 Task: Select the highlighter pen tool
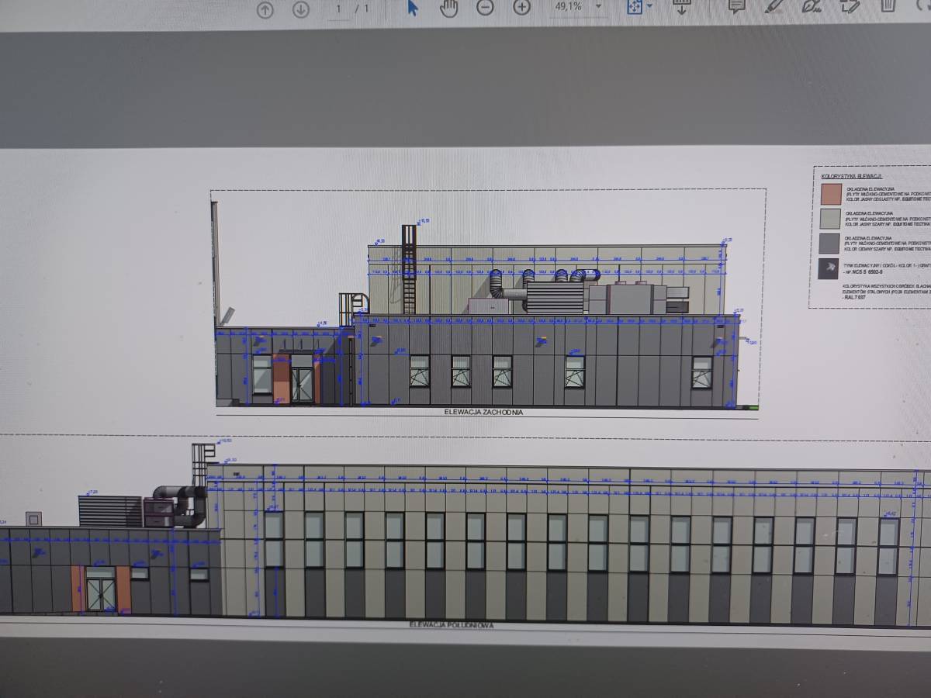(x=774, y=6)
